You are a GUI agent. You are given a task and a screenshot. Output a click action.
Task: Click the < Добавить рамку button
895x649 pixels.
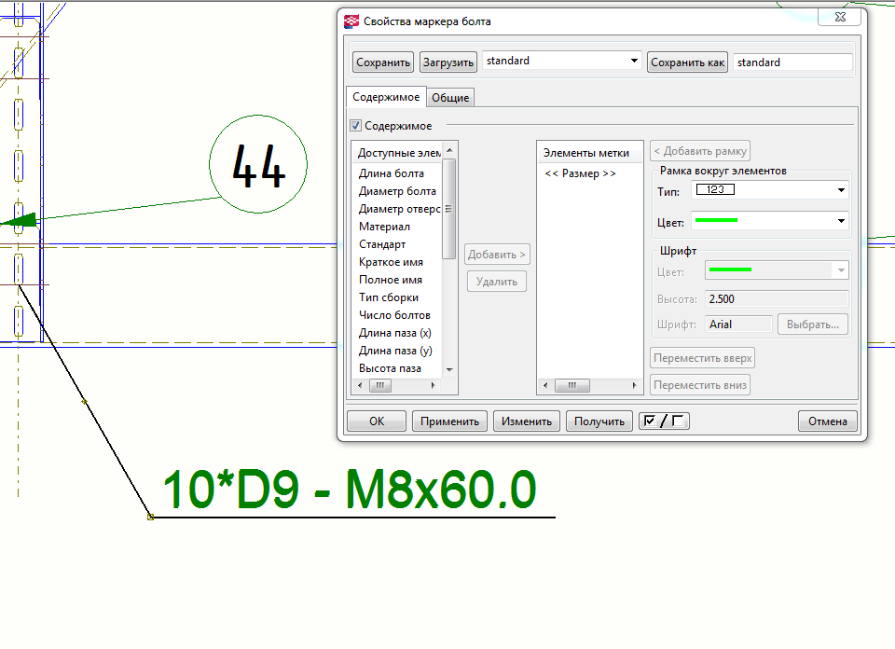point(700,151)
